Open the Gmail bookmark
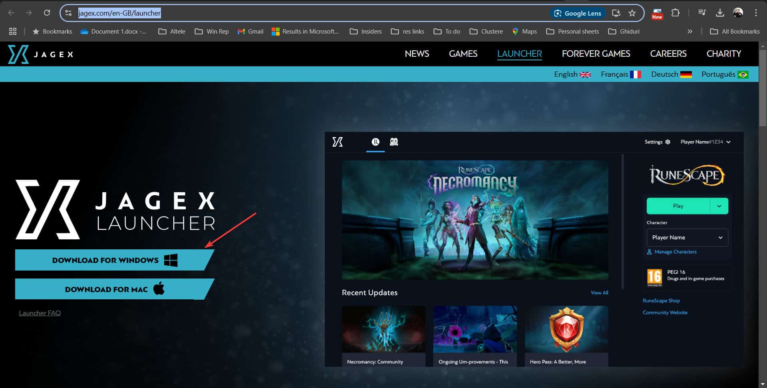Screen dimensions: 767x388 [x=250, y=31]
